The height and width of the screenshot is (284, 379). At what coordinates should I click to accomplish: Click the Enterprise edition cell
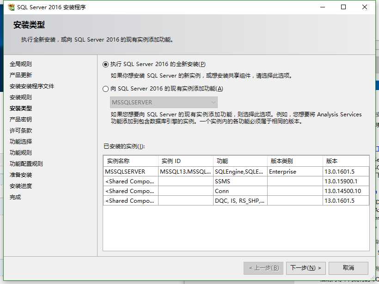coord(295,172)
